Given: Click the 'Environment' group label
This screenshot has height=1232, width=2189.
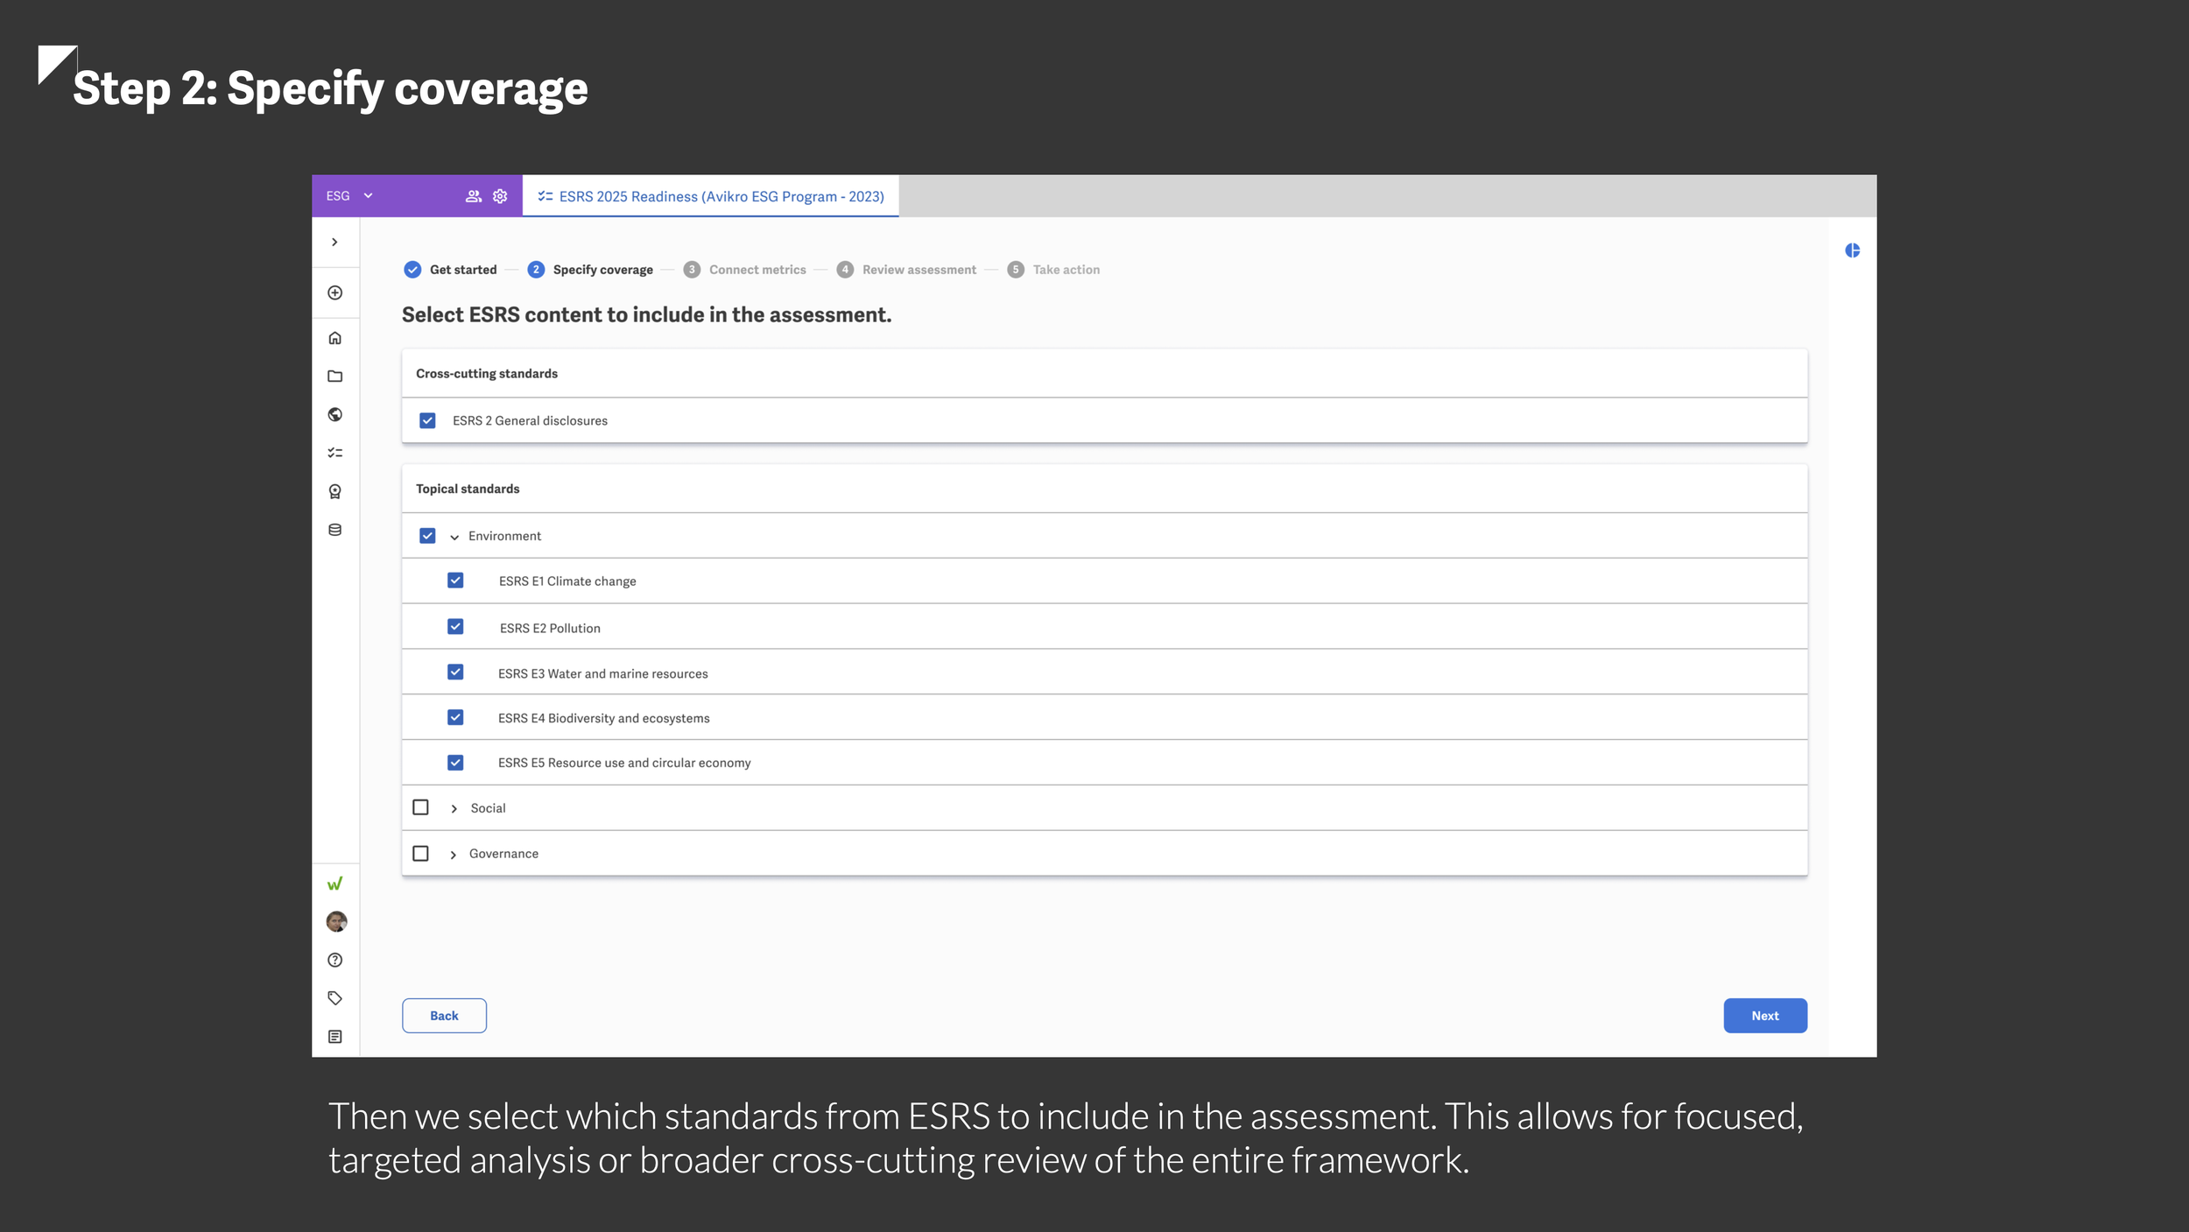Looking at the screenshot, I should point(504,536).
